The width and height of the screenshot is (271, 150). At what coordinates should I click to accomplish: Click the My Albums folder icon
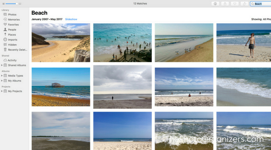pyautogui.click(x=5, y=81)
